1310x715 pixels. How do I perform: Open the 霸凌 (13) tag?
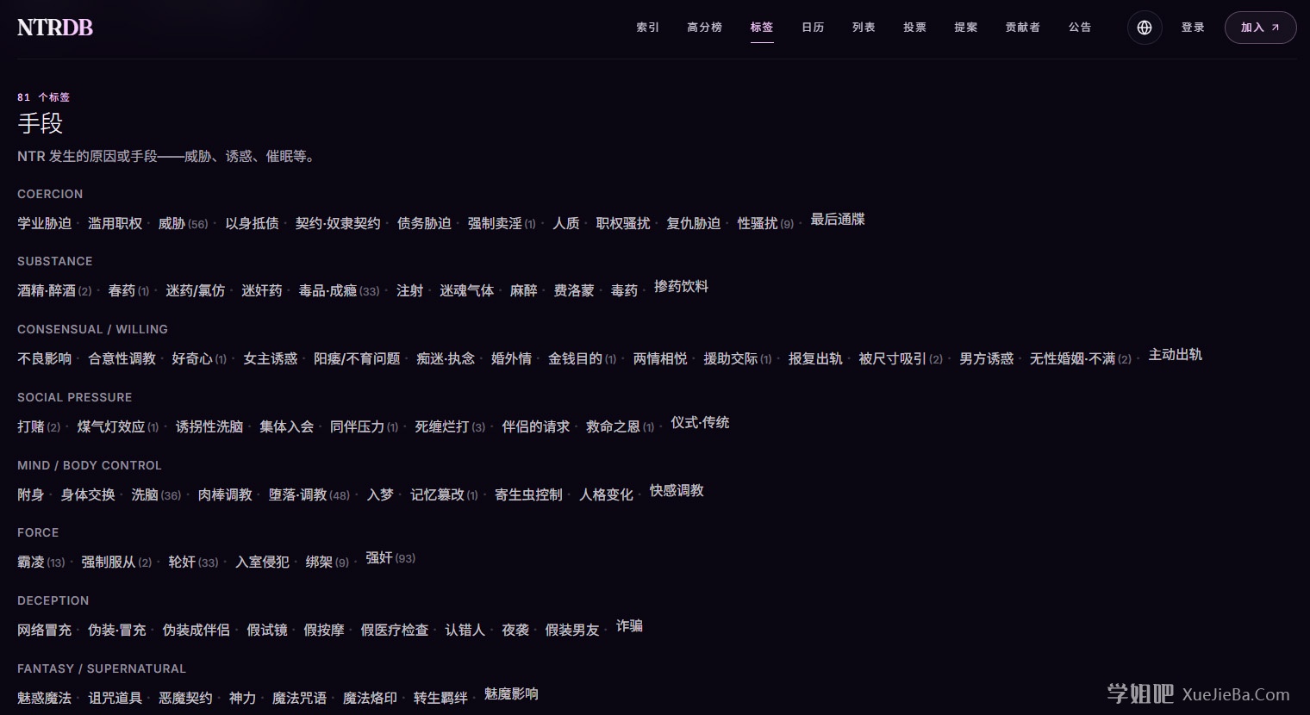coord(41,562)
